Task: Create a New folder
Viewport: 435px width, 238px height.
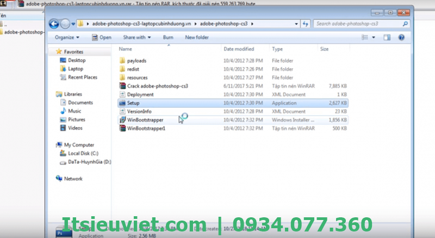Action: click(x=197, y=37)
